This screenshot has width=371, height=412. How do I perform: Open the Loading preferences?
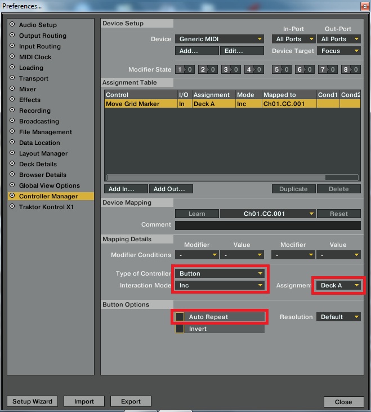(x=31, y=68)
